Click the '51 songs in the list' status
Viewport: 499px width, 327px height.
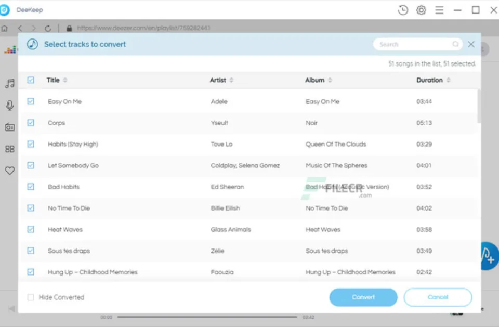tap(432, 63)
